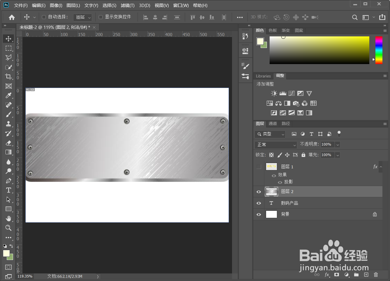Screen dimensions: 390x281
Task: Switch to the Libraries tab
Action: (x=263, y=76)
